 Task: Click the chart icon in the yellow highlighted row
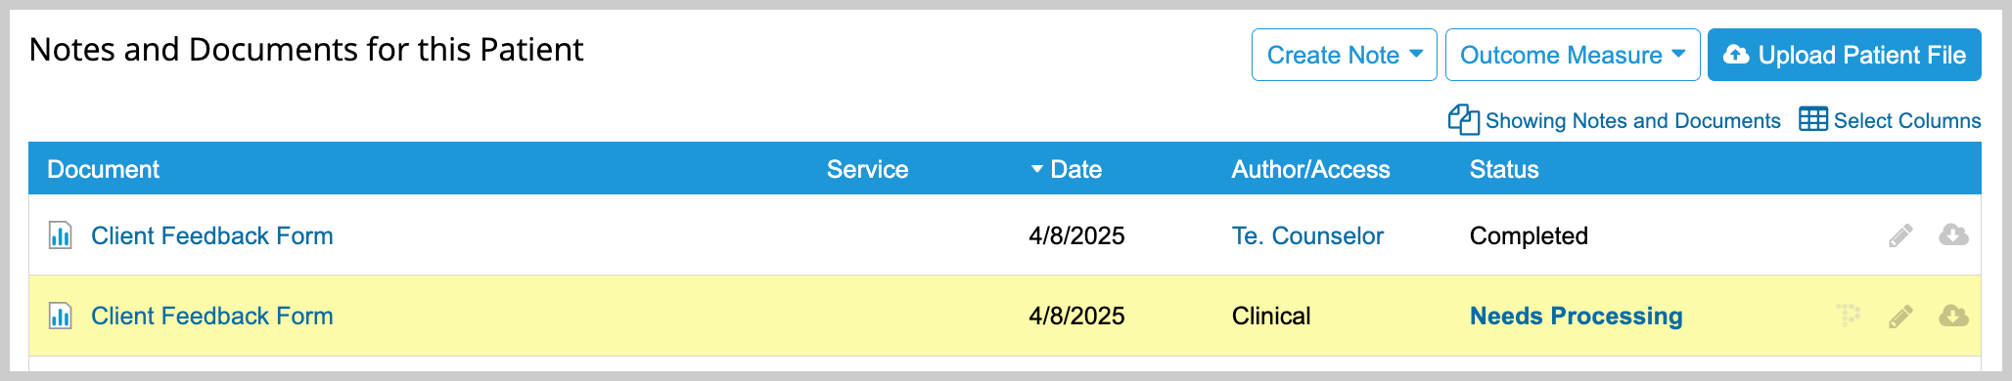pos(61,316)
